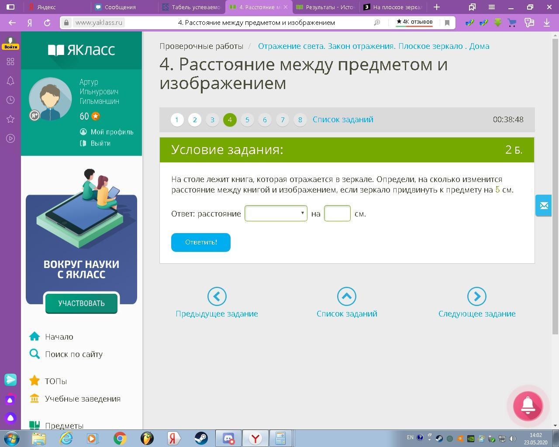Submit answer with Ответить! button
This screenshot has height=447, width=559.
click(x=201, y=242)
